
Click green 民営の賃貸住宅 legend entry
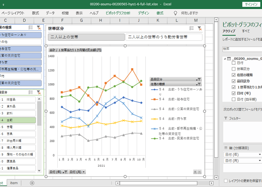coord(175,138)
